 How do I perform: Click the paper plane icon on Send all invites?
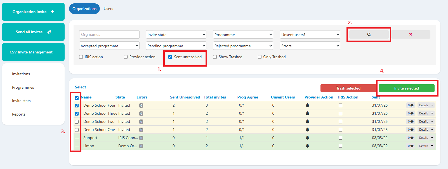(49, 32)
